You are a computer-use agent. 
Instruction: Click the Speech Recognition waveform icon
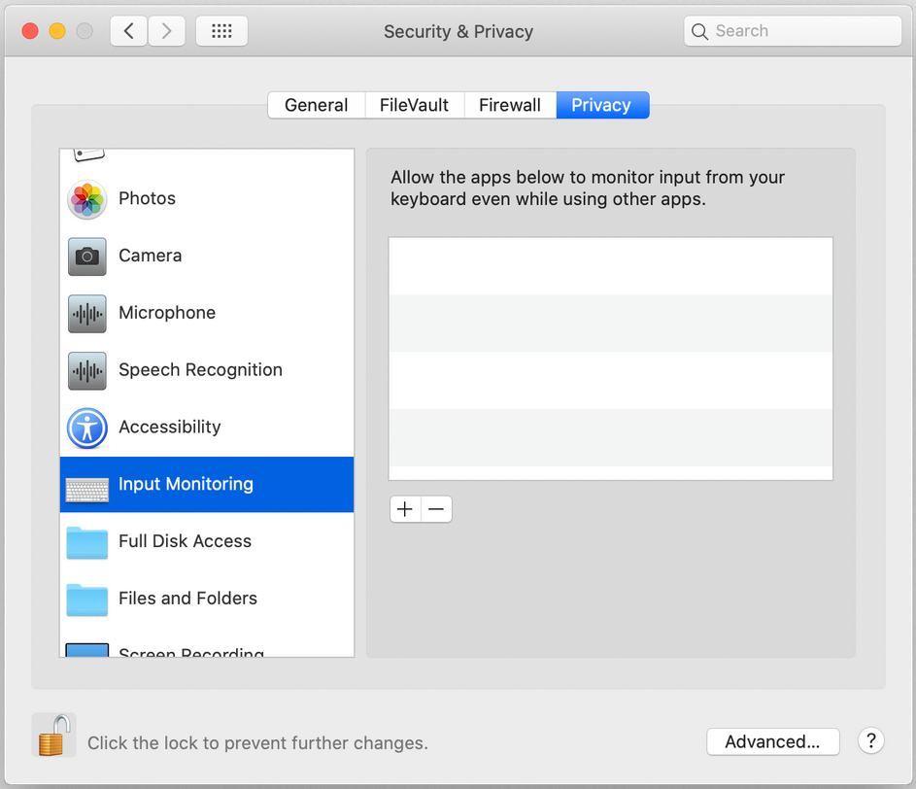[87, 370]
